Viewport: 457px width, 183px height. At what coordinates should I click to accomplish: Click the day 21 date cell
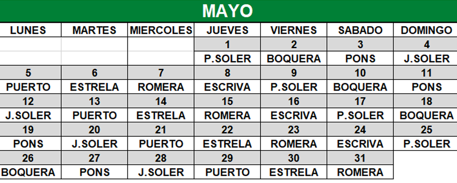161,129
